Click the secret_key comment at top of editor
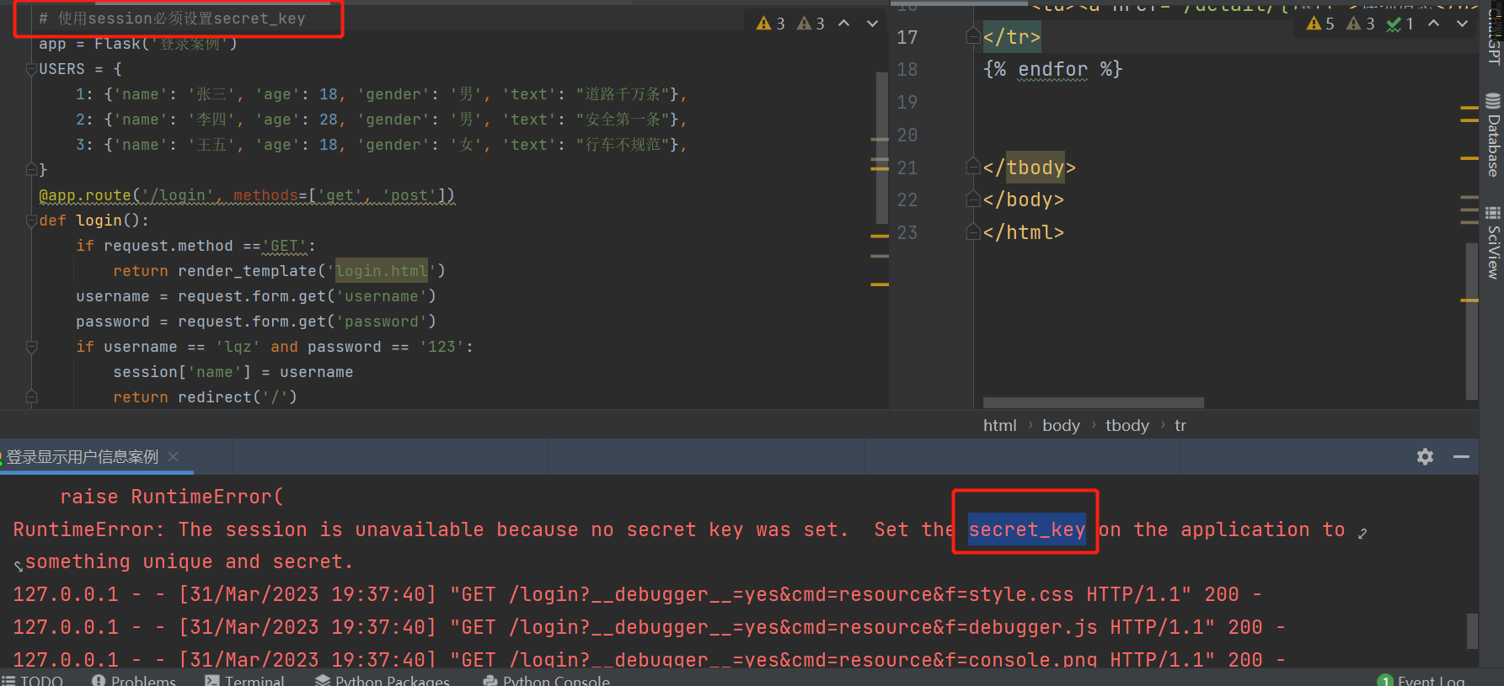1504x686 pixels. pos(173,19)
